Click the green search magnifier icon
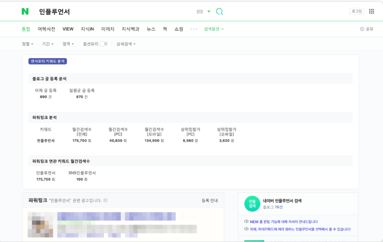Viewport: 383px width, 242px height. [219, 11]
